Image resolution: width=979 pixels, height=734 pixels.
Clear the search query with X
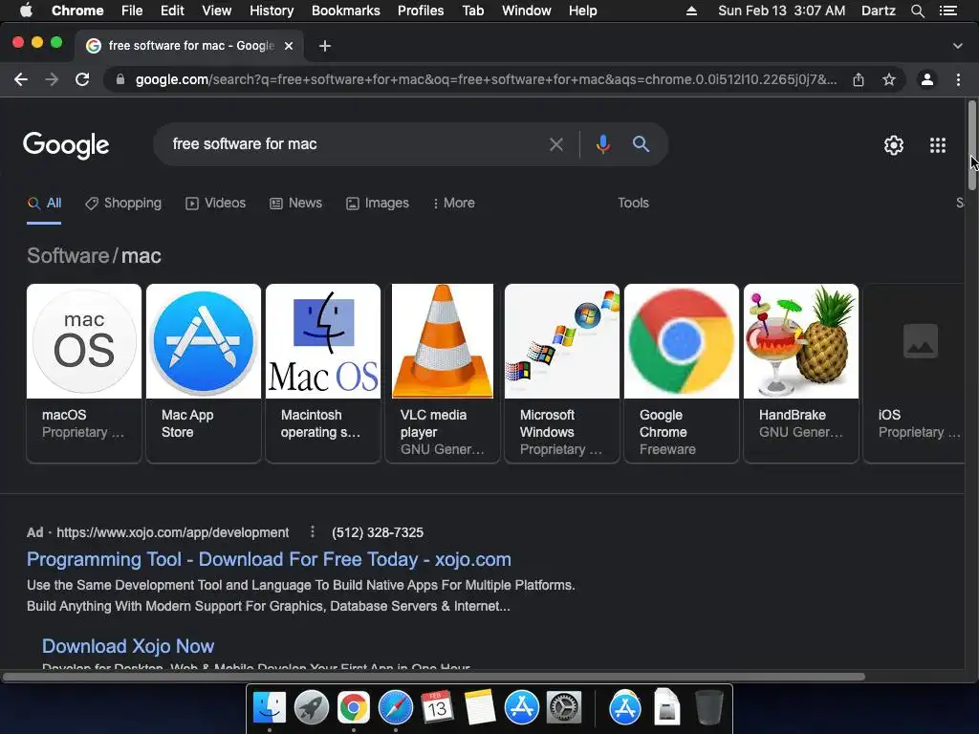pyautogui.click(x=556, y=144)
